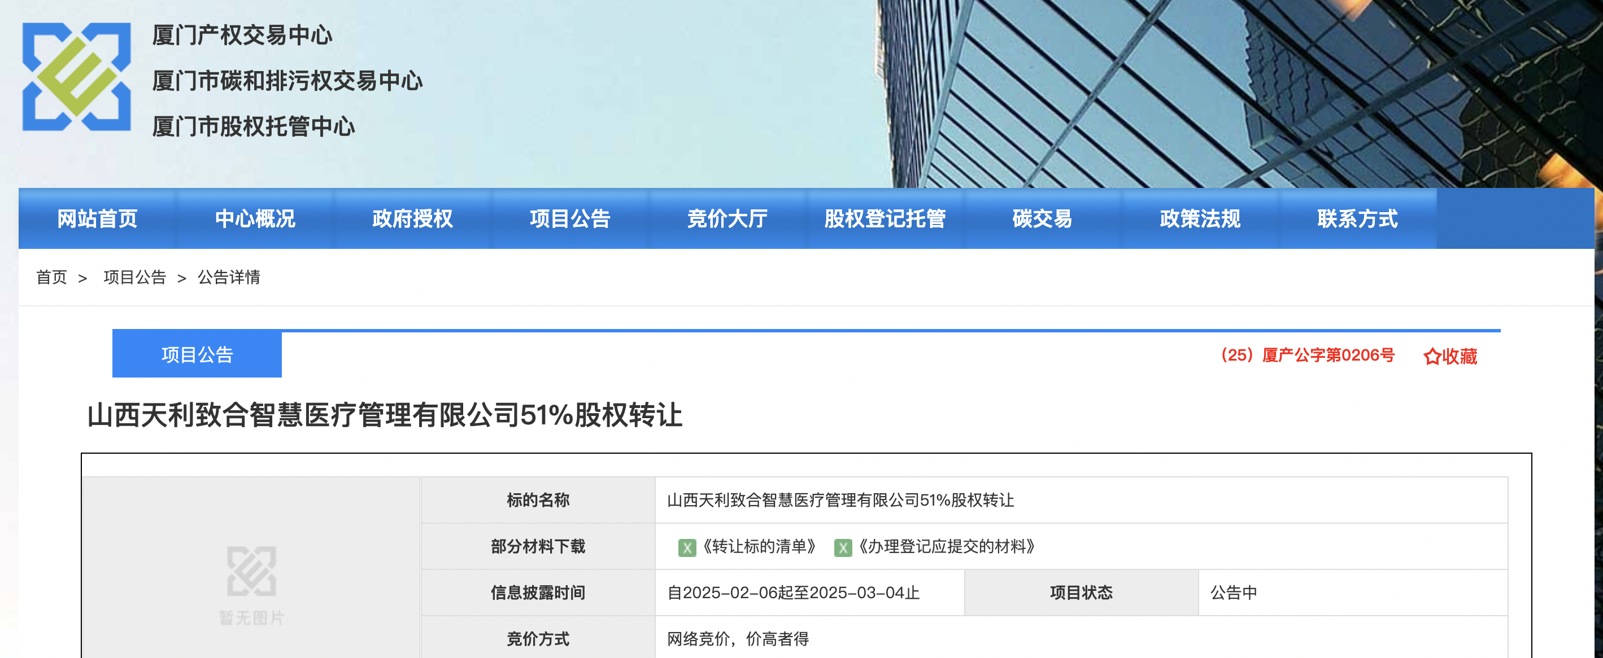The height and width of the screenshot is (658, 1603).
Task: Open the 网站首页 menu item
Action: pyautogui.click(x=97, y=219)
